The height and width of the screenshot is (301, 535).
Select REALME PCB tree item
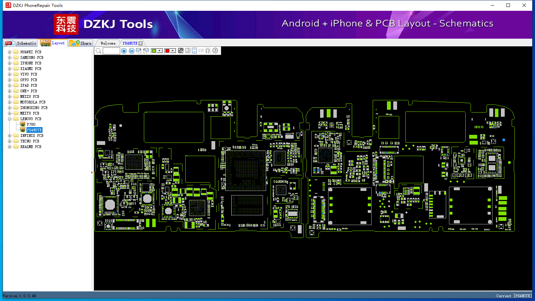31,147
